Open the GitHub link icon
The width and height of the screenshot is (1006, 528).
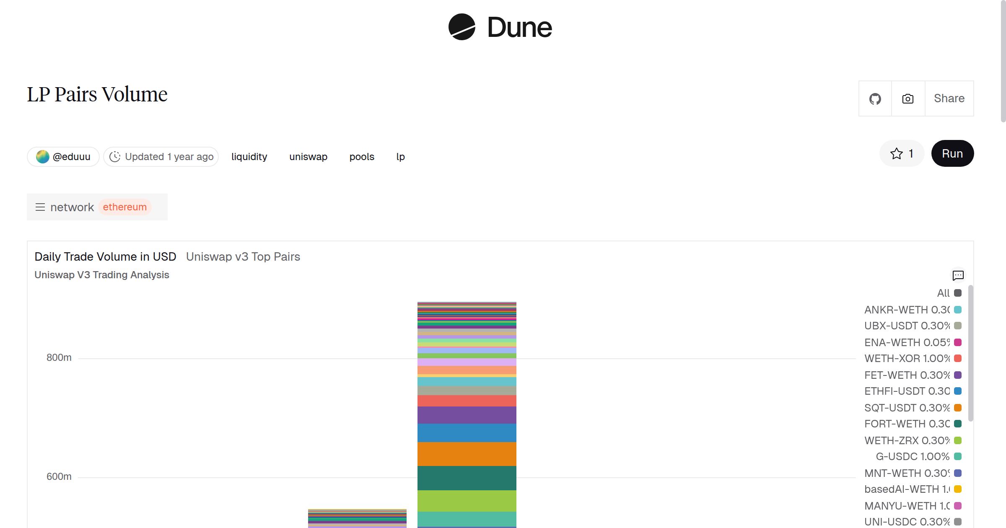(x=875, y=99)
